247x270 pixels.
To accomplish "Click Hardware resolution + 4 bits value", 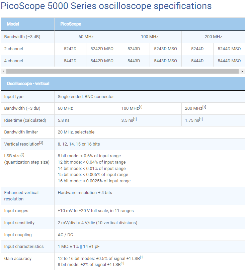I will click(x=85, y=193).
